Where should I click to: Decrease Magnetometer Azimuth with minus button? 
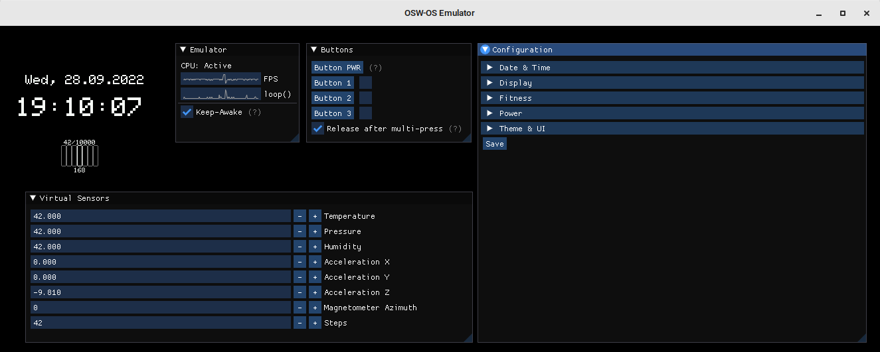[x=300, y=308]
